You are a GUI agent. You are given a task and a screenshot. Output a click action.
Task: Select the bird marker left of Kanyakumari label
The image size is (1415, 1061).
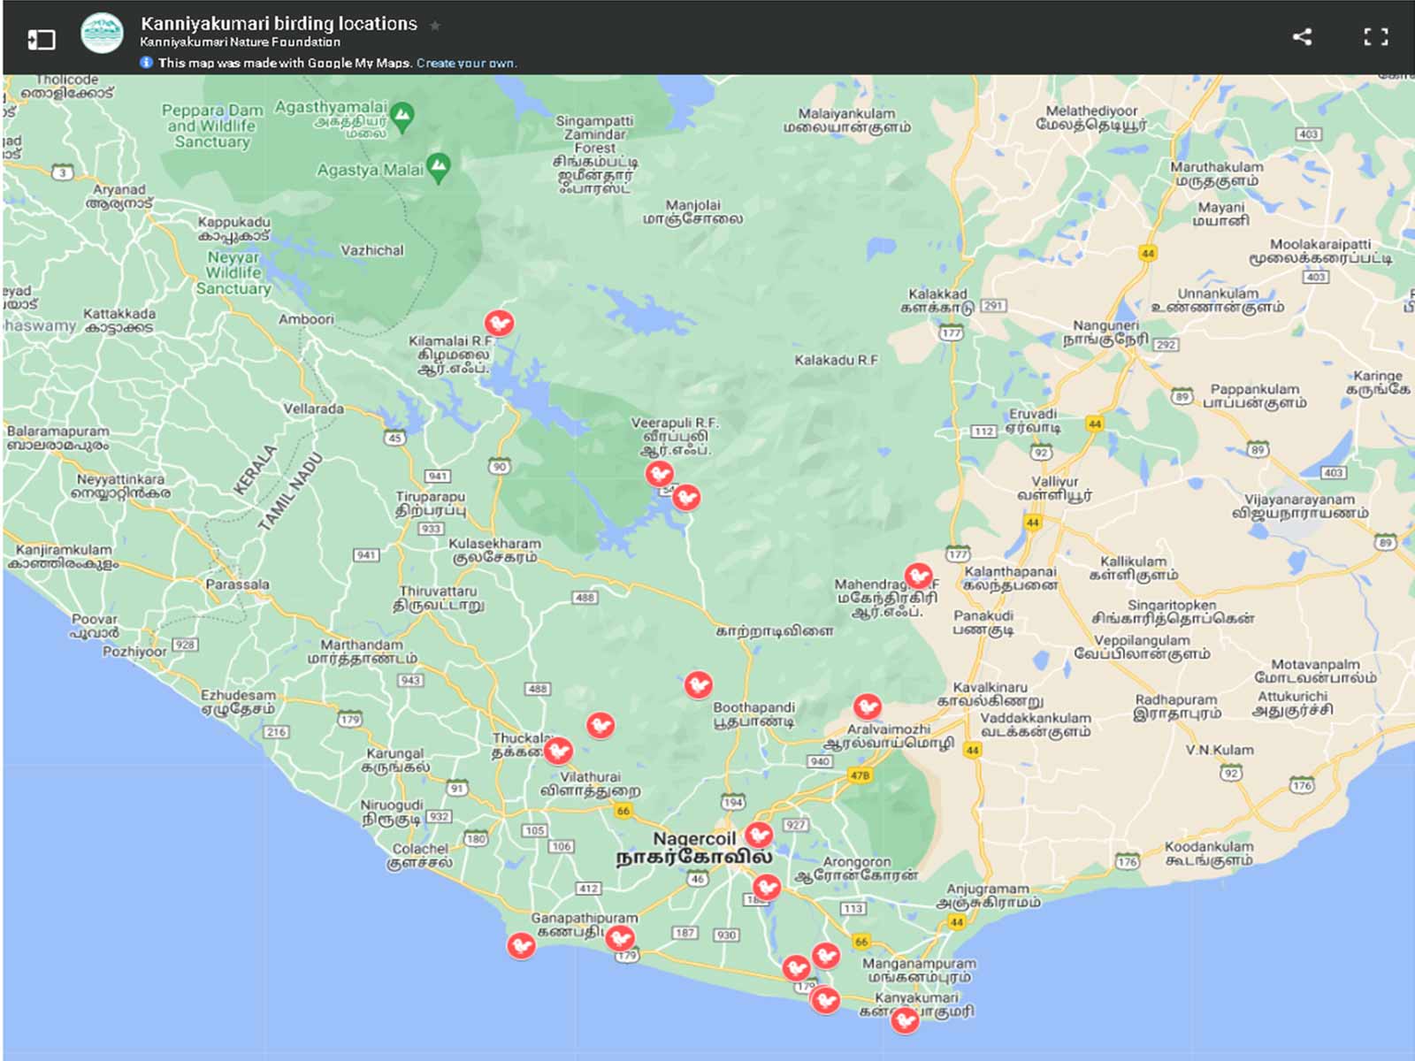pos(826,1000)
